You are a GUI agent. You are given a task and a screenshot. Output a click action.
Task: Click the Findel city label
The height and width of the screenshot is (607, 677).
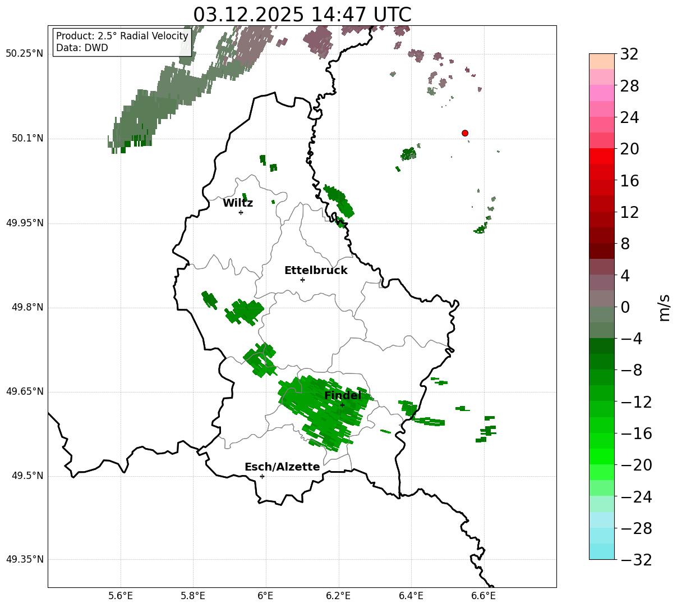(343, 396)
